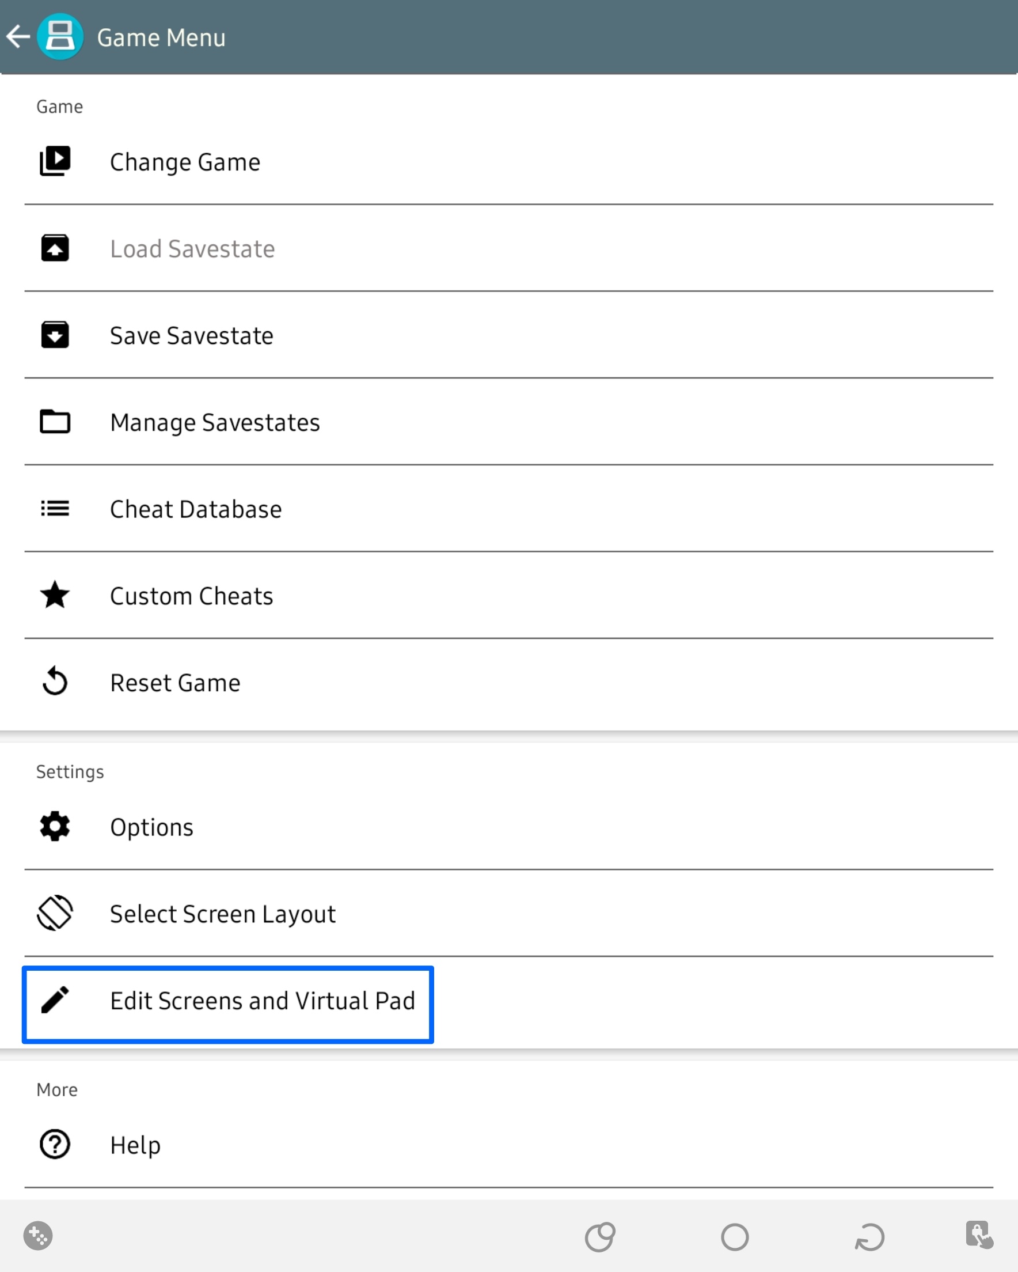Tap the back arrow in the header

pos(18,36)
